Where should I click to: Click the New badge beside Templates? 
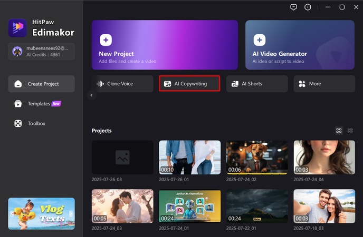point(56,104)
